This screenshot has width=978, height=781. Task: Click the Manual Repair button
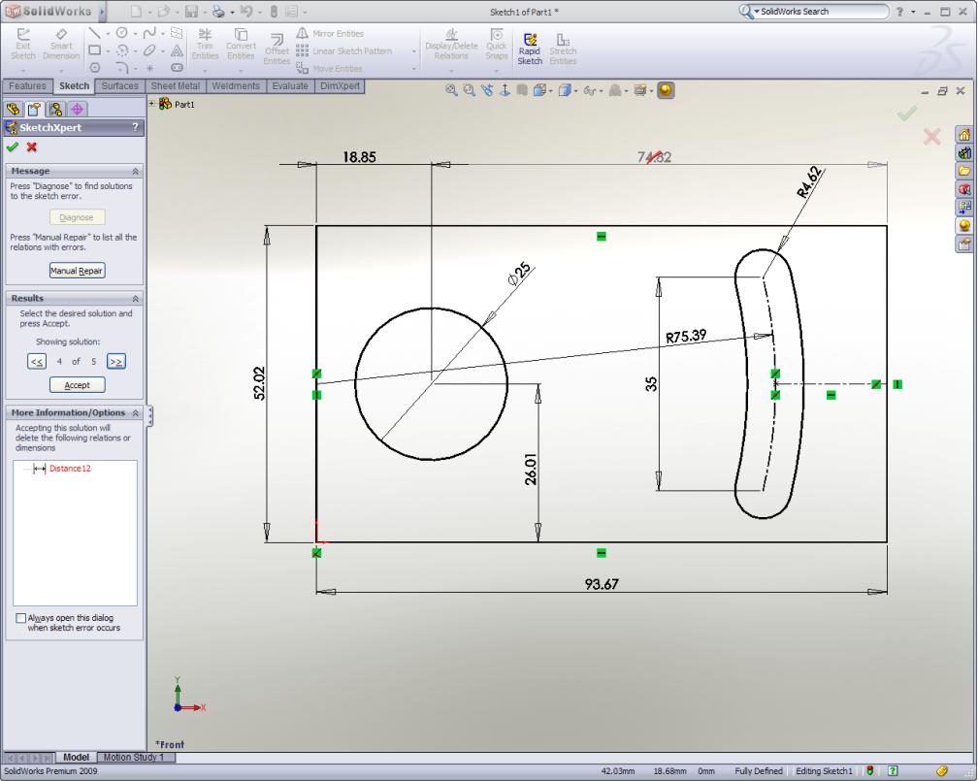[77, 271]
